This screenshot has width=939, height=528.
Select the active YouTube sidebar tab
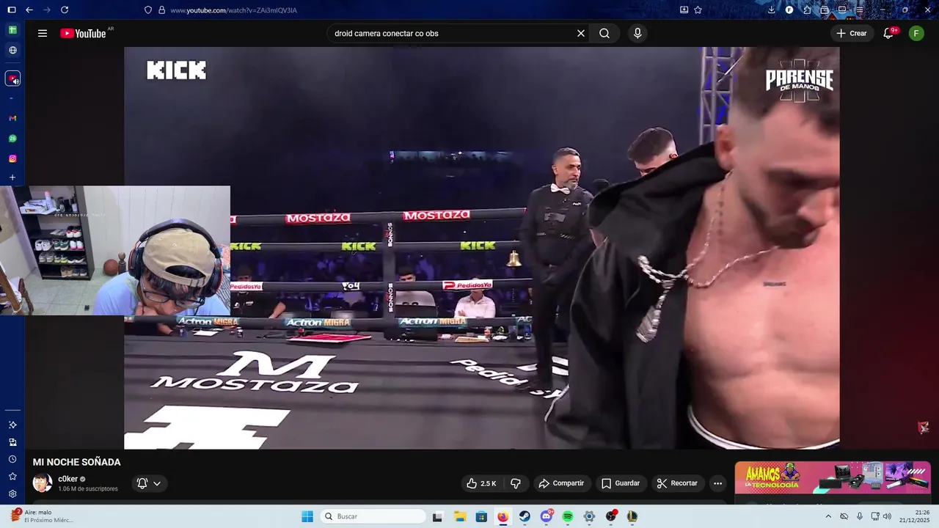point(12,78)
